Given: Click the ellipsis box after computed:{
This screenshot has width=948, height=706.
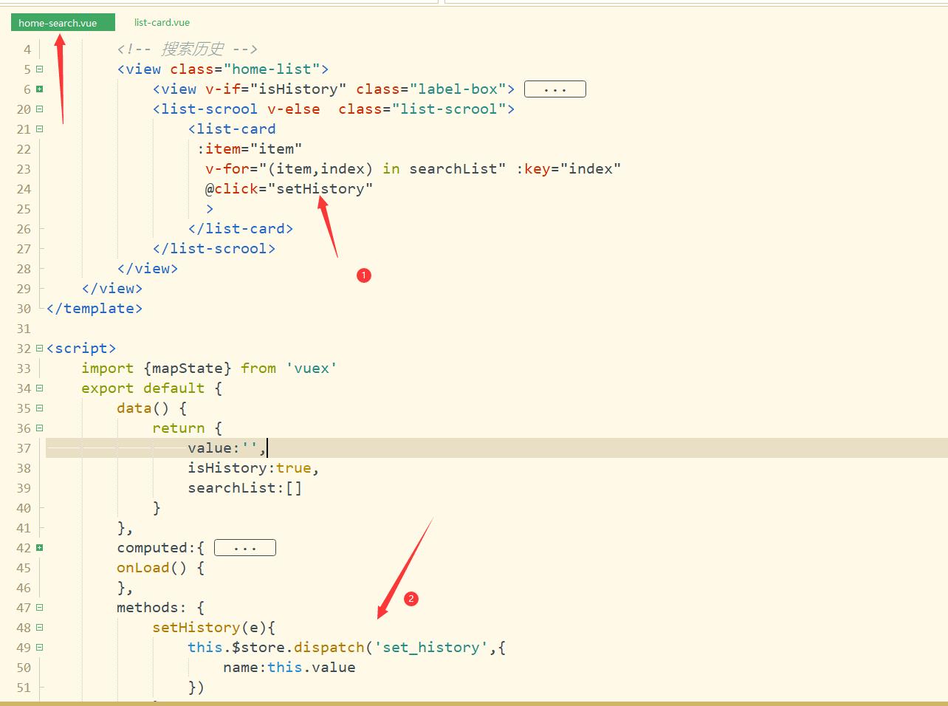Looking at the screenshot, I should (x=245, y=548).
